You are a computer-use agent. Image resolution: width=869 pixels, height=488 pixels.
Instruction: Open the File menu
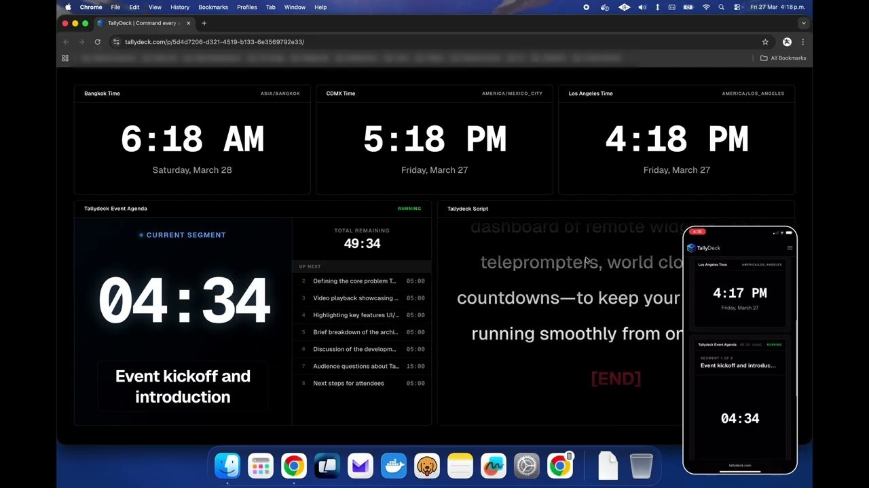pos(115,7)
